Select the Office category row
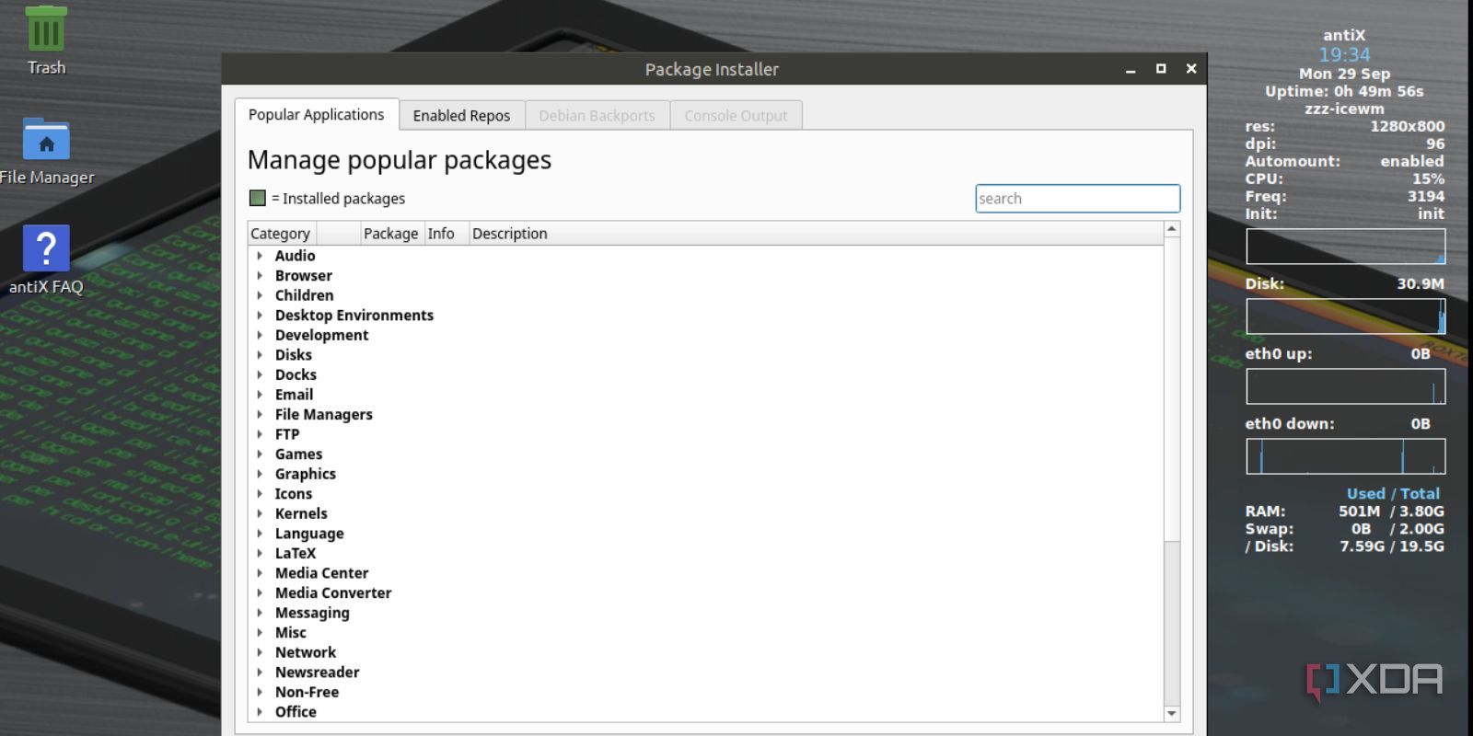The height and width of the screenshot is (736, 1473). (x=705, y=712)
